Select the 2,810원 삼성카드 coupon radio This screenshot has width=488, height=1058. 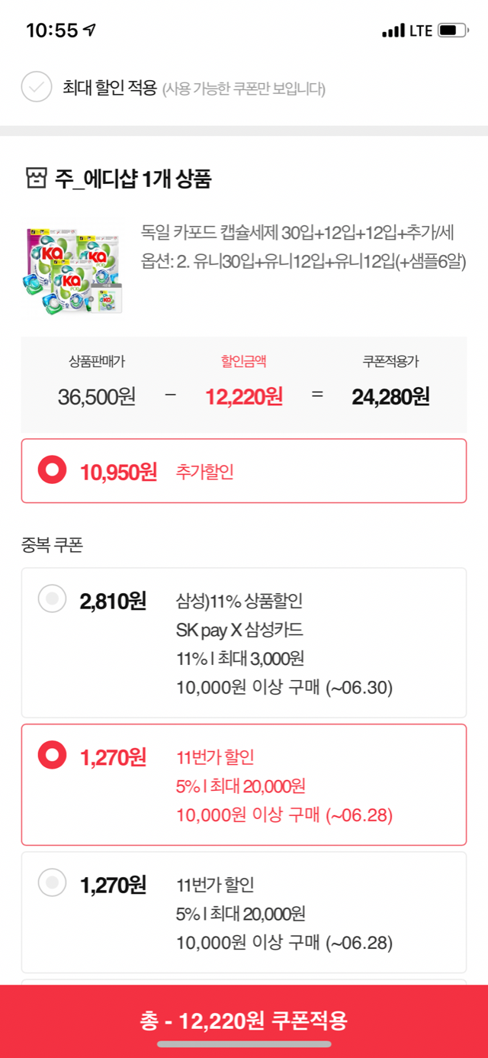[53, 598]
